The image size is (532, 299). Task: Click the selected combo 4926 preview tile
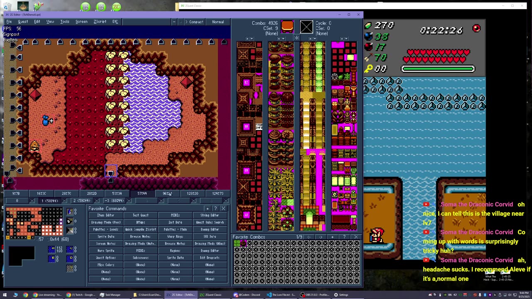pyautogui.click(x=287, y=27)
